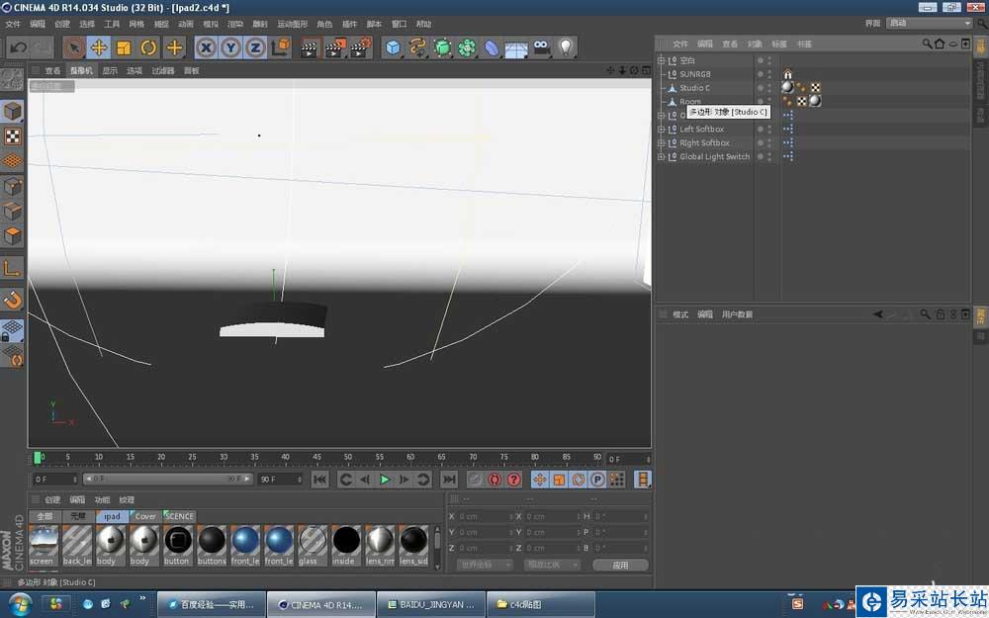The height and width of the screenshot is (618, 989).
Task: Select the Rotate tool in top toolbar
Action: tap(148, 46)
